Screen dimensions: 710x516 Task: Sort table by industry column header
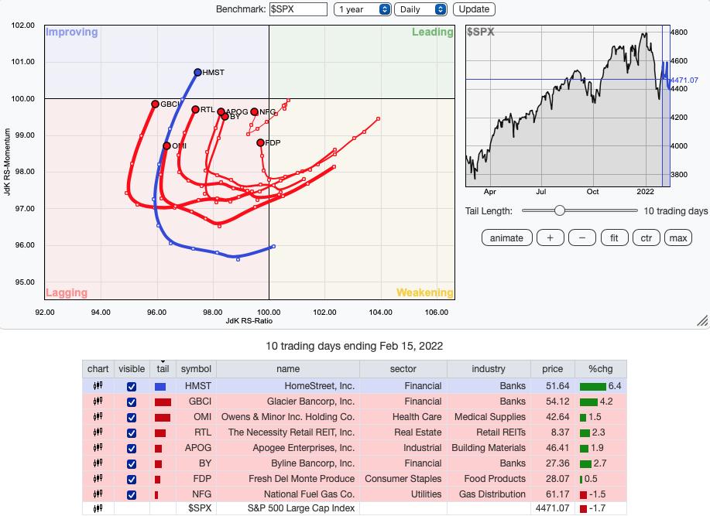(488, 369)
